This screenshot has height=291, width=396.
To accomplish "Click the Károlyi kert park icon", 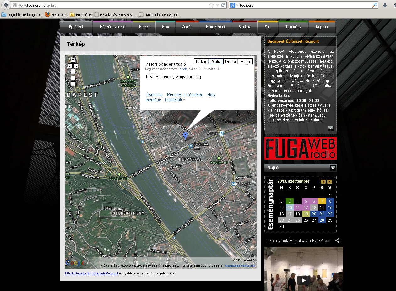I will tap(219, 158).
